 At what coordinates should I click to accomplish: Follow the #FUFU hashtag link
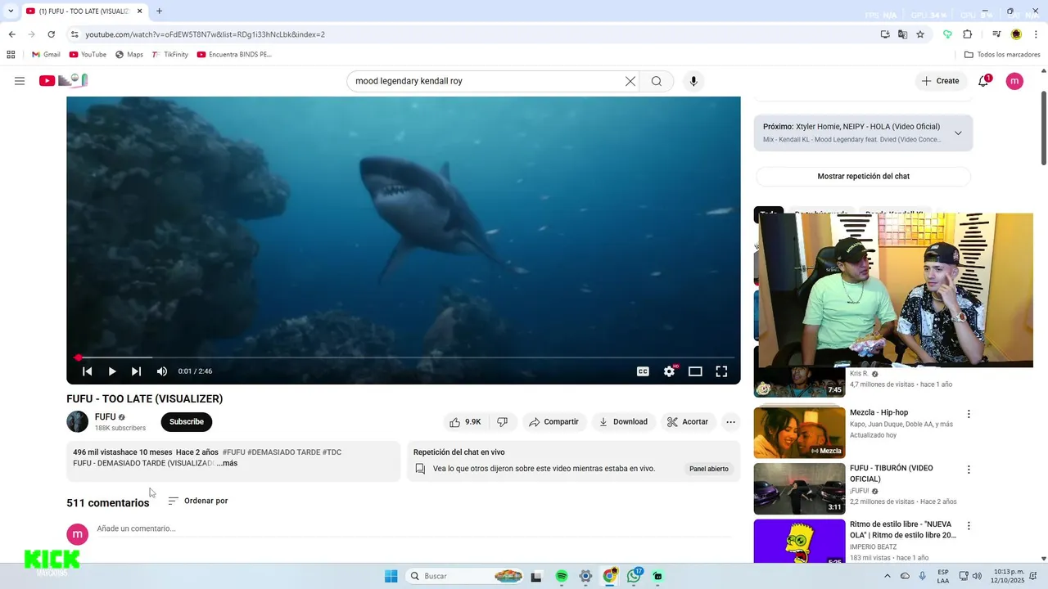pyautogui.click(x=234, y=452)
